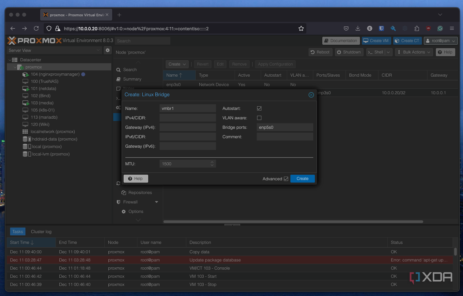
Task: Select the localnetwork (proxmox) SDN zone
Action: pos(53,132)
